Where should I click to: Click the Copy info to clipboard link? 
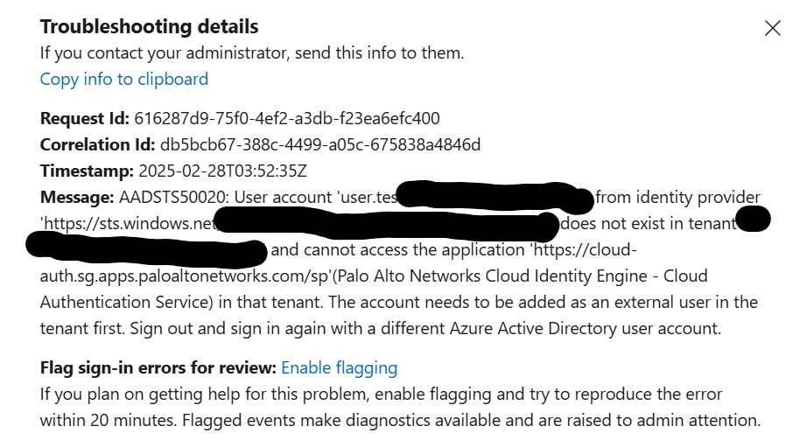(x=124, y=79)
